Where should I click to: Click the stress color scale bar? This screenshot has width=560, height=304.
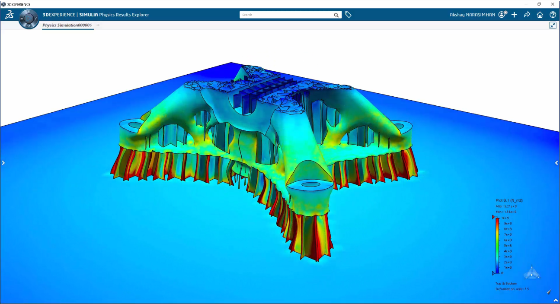click(x=497, y=245)
